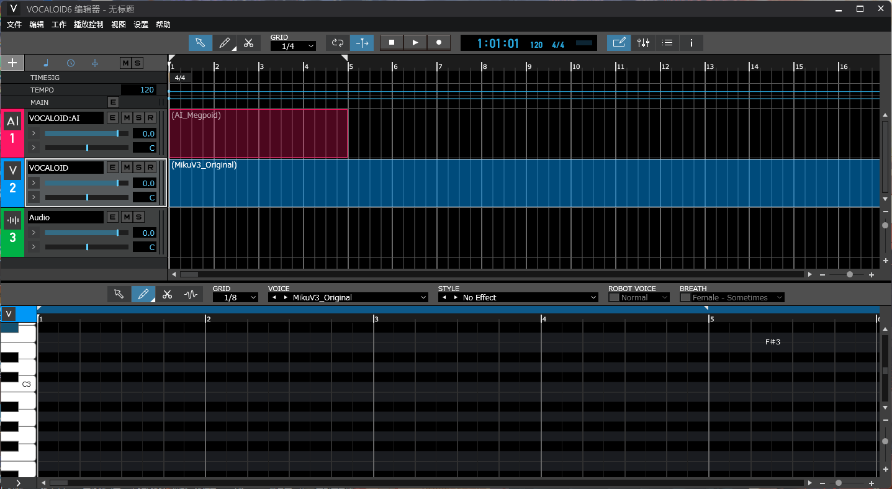This screenshot has width=892, height=489.
Task: Open the 工作 menu
Action: (x=59, y=25)
